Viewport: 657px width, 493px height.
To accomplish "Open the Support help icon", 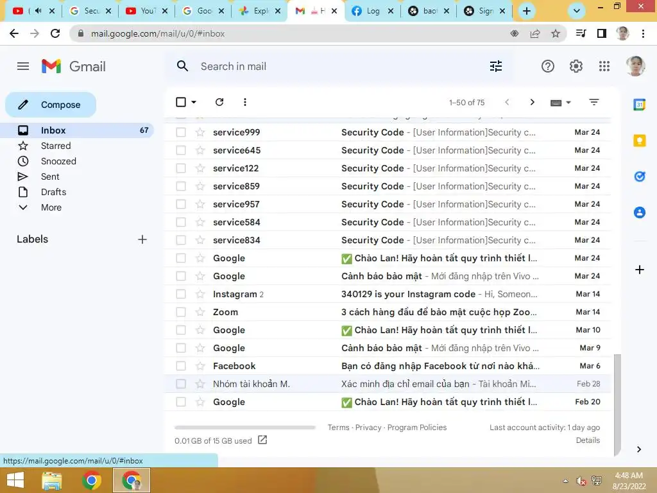I will 548,66.
